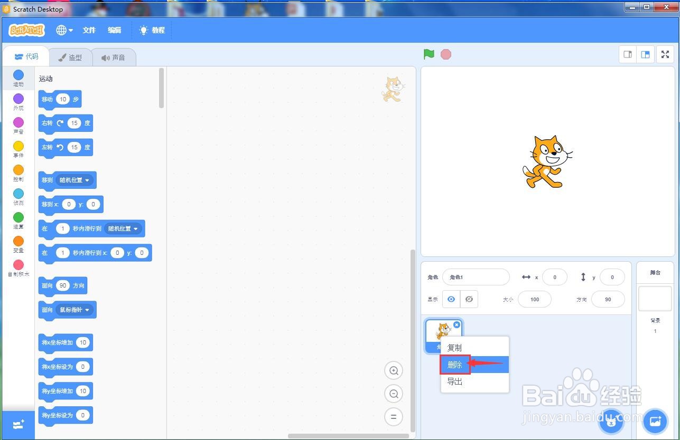This screenshot has width=680, height=440.
Task: Switch to small stage layout
Action: click(628, 54)
